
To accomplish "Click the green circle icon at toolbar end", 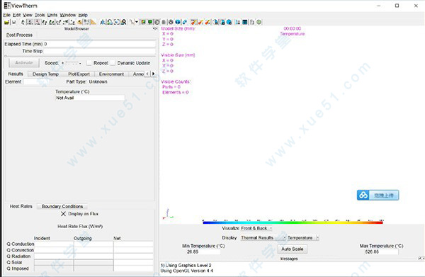I will (259, 22).
